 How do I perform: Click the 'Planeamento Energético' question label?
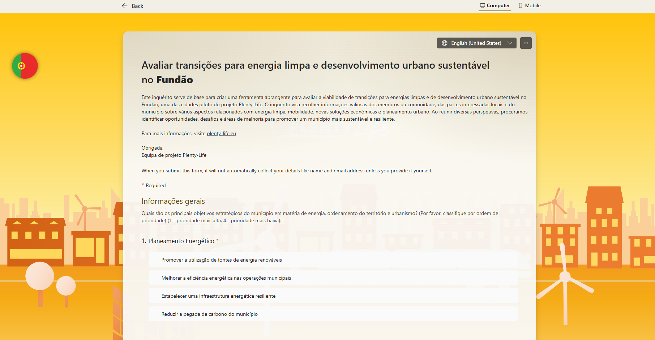[x=181, y=241]
